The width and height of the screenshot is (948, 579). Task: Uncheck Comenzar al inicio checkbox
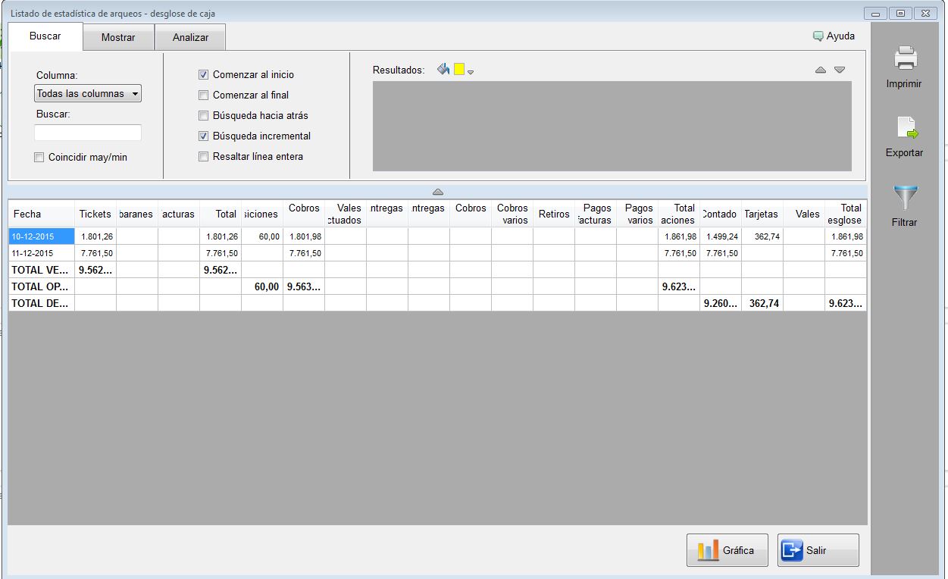click(x=203, y=75)
